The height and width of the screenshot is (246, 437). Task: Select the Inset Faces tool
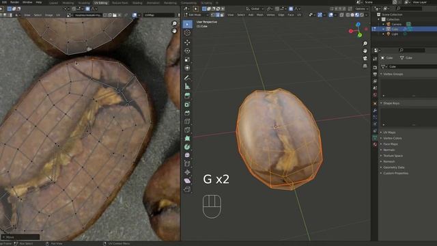(187, 105)
